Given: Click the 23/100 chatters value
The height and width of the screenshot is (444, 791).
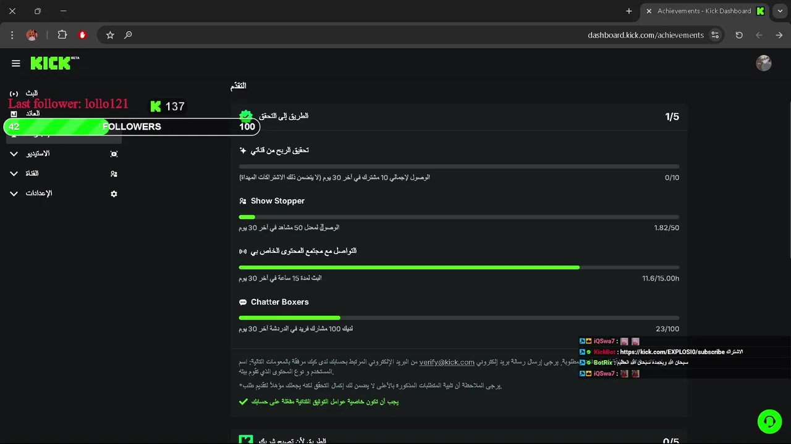Looking at the screenshot, I should tap(667, 329).
